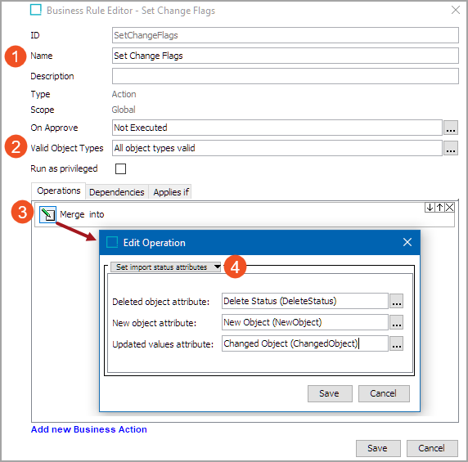Browse for New object attribute
This screenshot has width=468, height=462.
pos(396,322)
